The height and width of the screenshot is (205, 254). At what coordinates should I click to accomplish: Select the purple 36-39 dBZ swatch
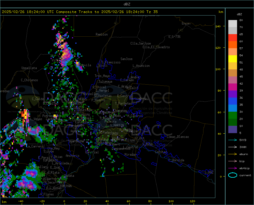click(233, 94)
